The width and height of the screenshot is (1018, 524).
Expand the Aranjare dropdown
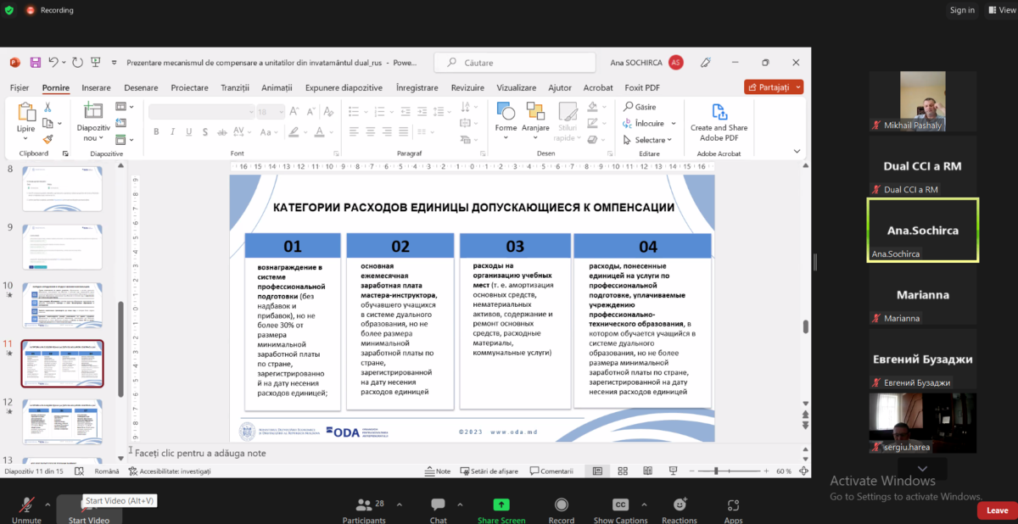pos(535,138)
